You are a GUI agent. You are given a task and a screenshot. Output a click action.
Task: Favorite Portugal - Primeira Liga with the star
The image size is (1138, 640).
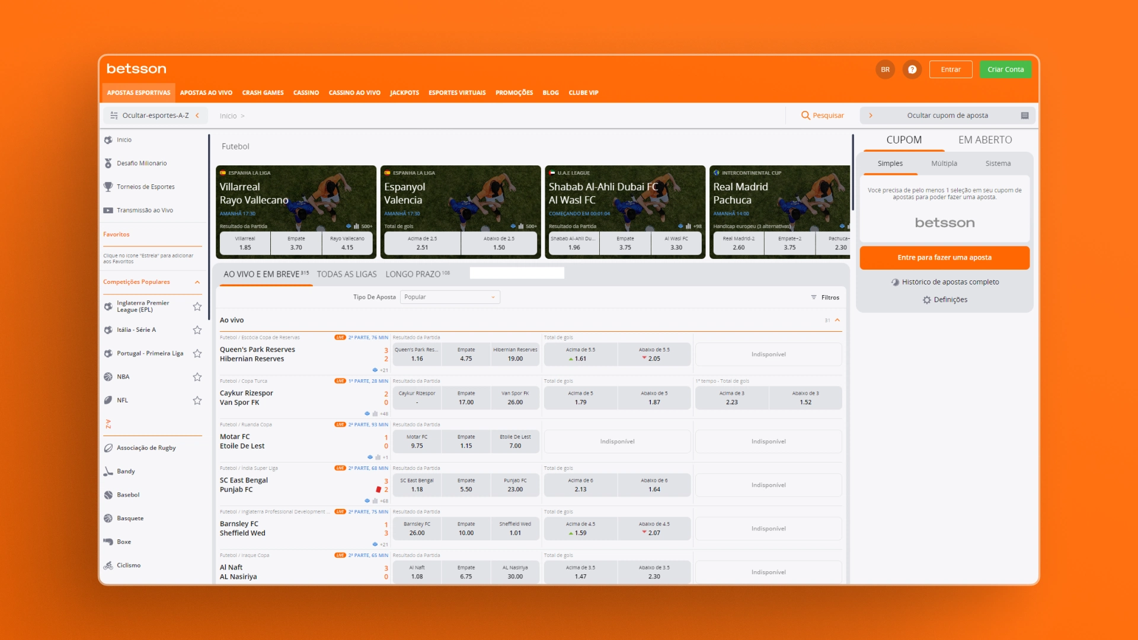(197, 354)
